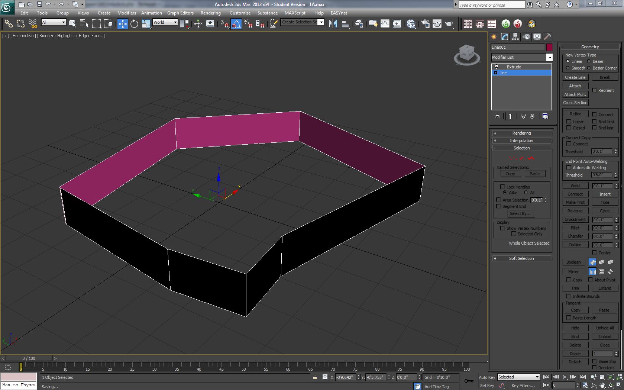Click the Attach button

(575, 86)
